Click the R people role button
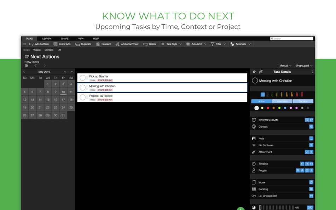 [x=298, y=170]
